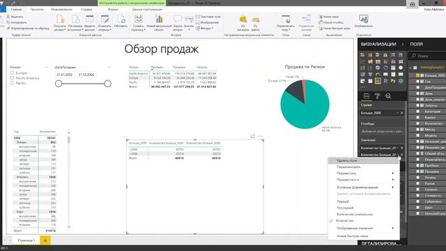Click Получить данные icon in ribbon
The height and width of the screenshot is (251, 446).
pos(60,19)
